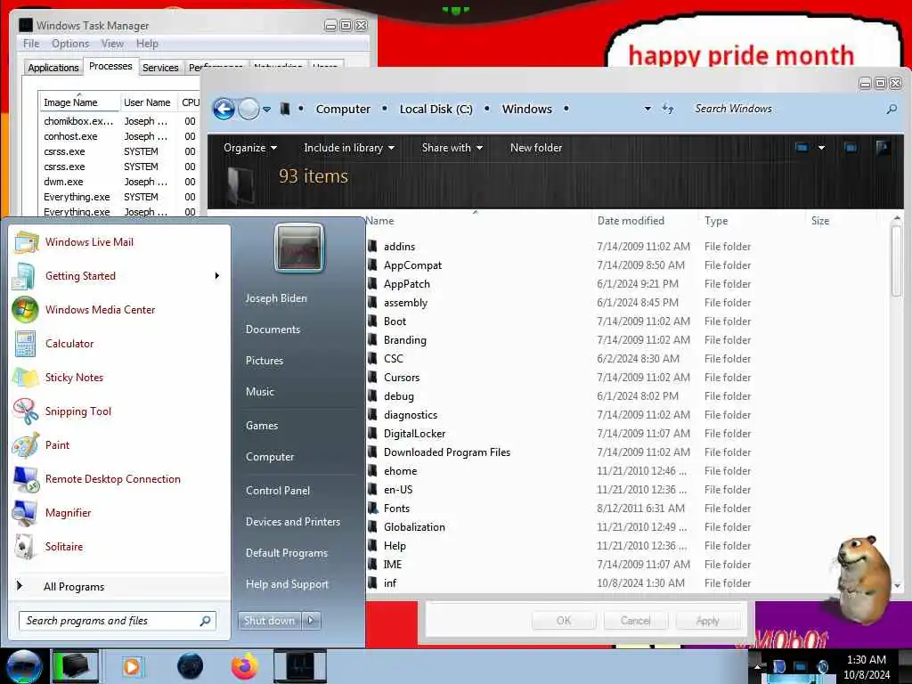Click the Start orb on taskbar
The height and width of the screenshot is (684, 912).
[24, 666]
